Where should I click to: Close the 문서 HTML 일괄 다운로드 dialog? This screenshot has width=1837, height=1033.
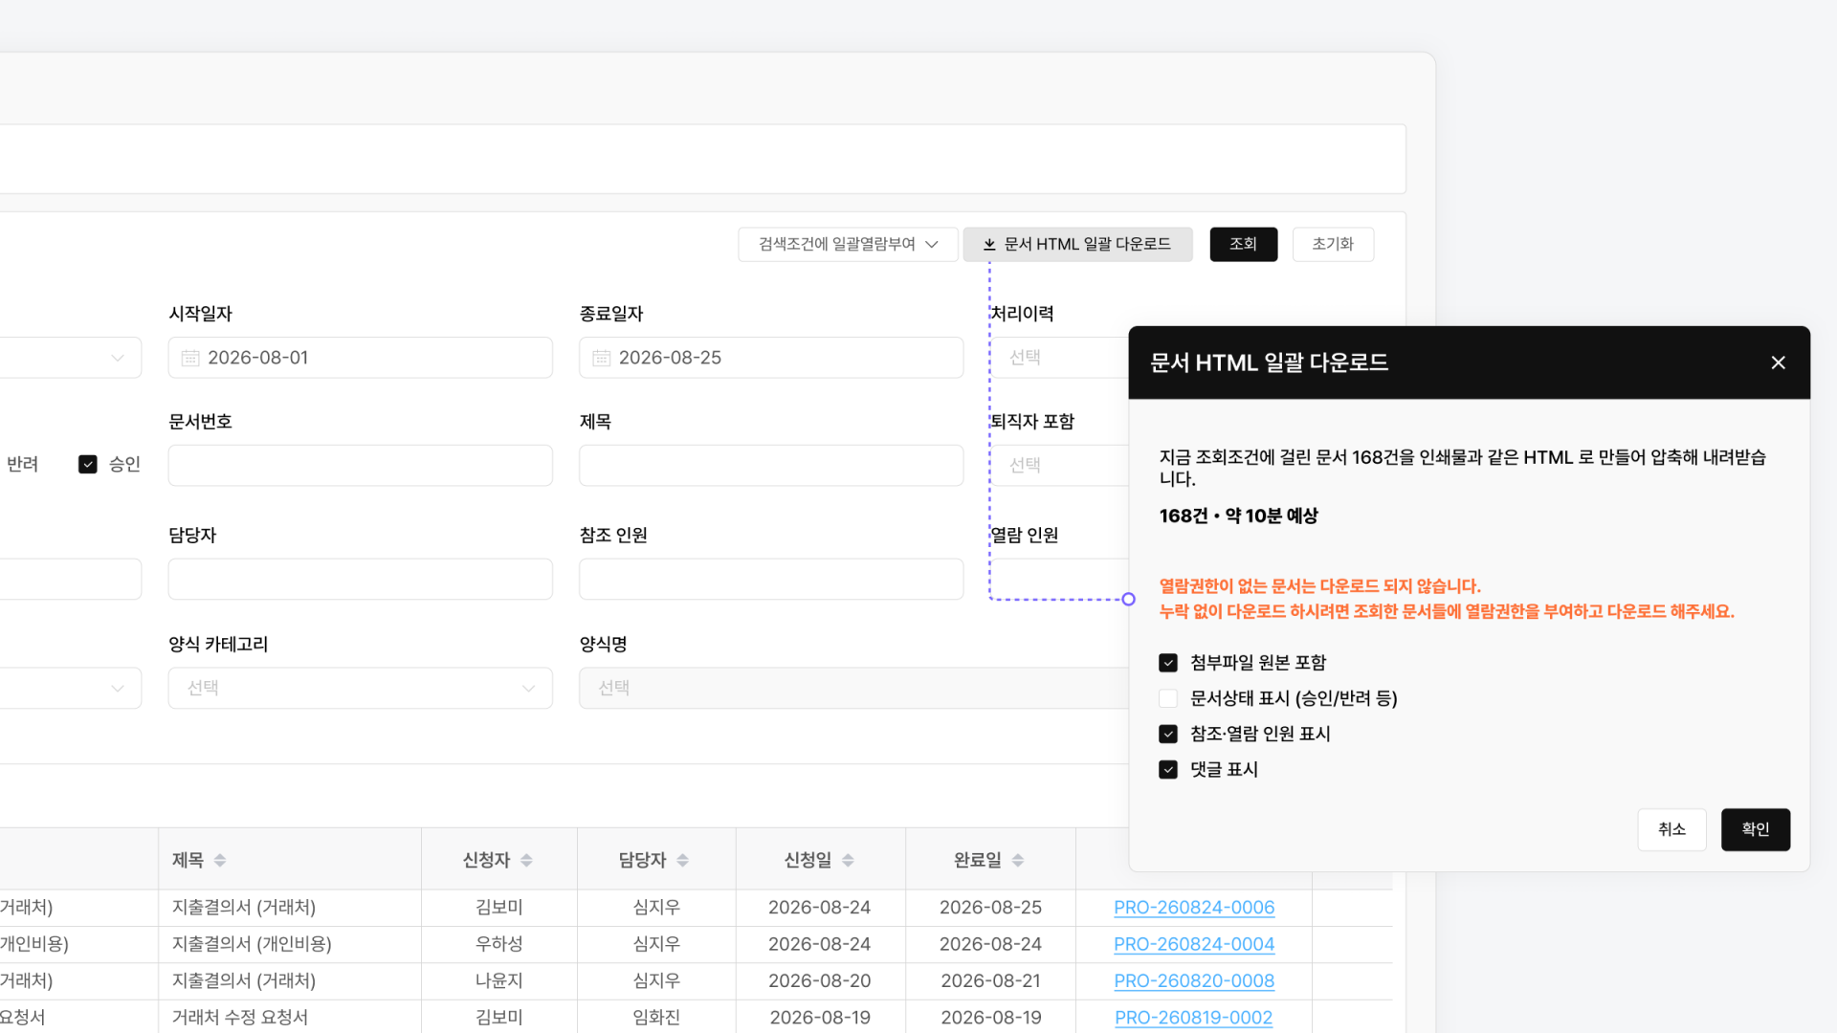tap(1778, 363)
